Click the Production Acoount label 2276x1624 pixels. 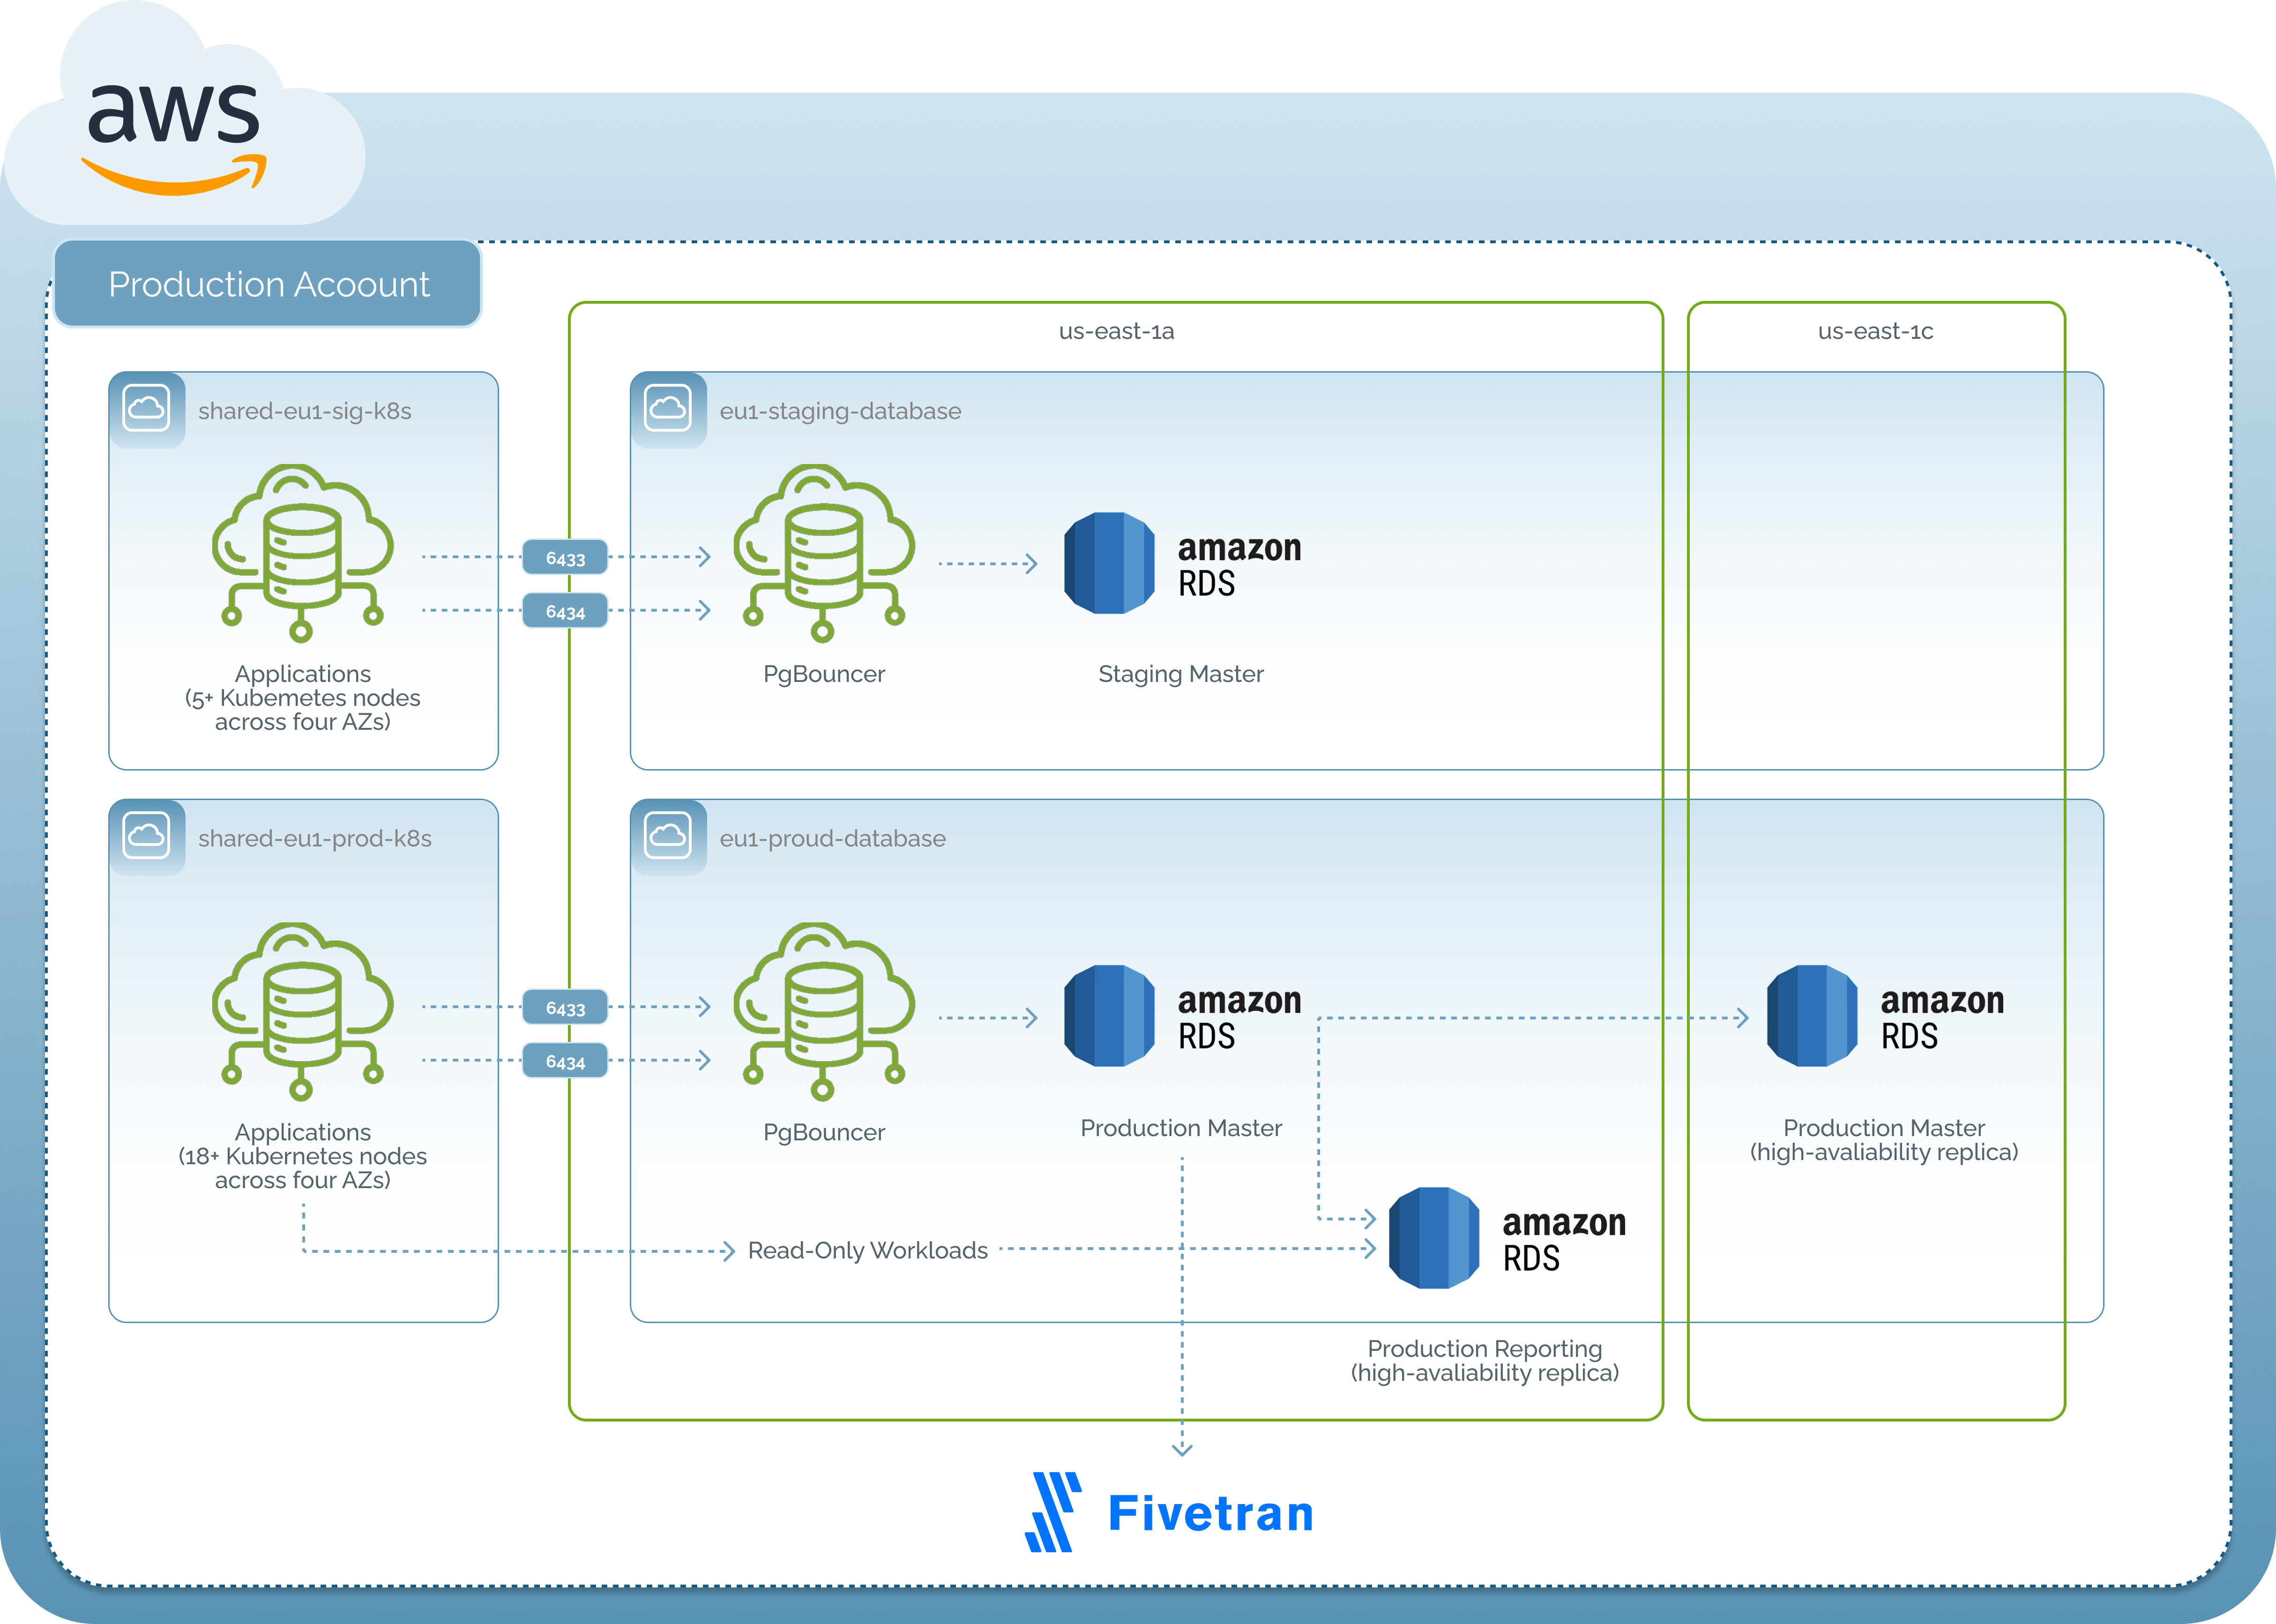[268, 284]
